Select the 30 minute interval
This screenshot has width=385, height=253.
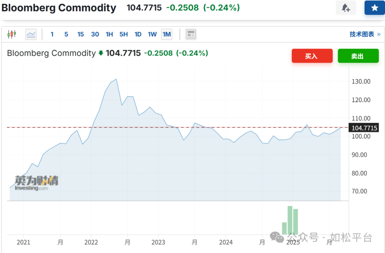pos(95,34)
